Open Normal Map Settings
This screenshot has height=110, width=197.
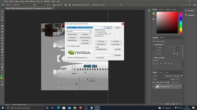(85, 38)
